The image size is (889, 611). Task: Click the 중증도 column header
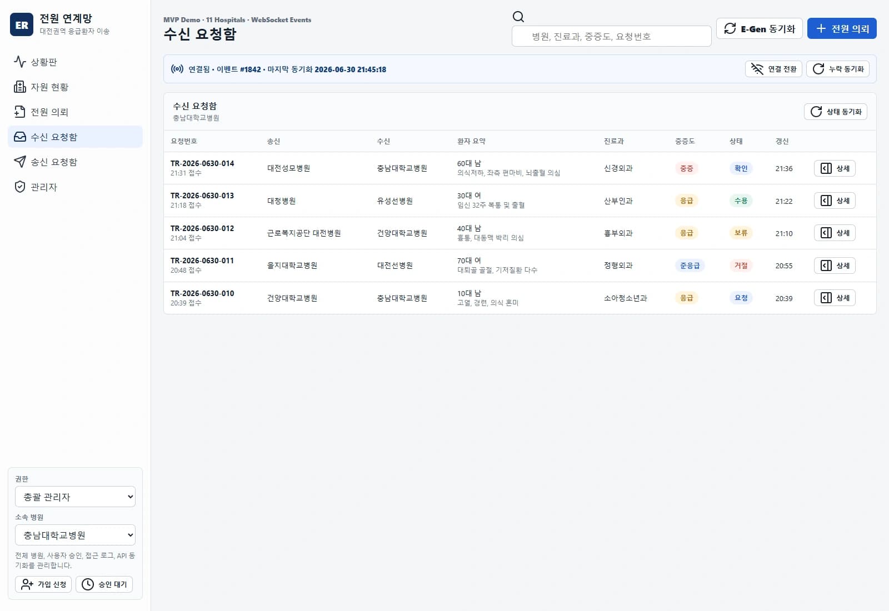(x=685, y=141)
